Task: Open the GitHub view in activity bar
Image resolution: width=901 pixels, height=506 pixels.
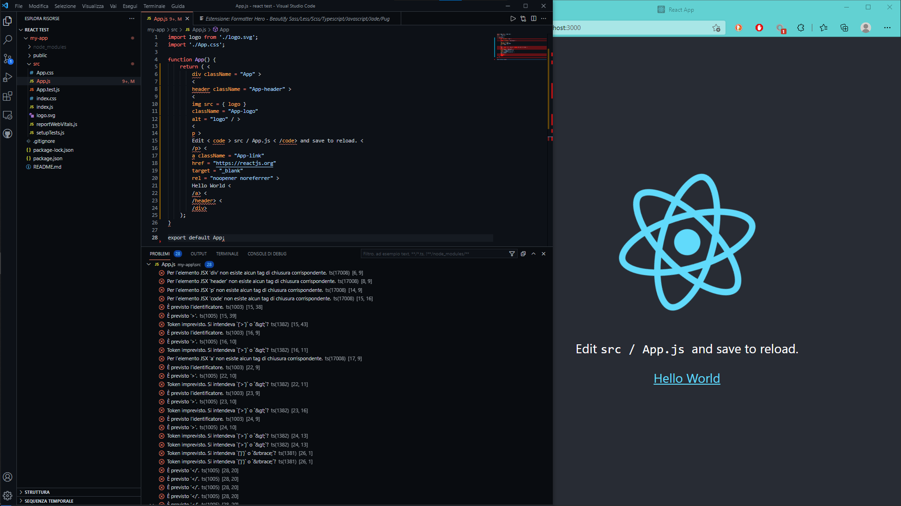Action: 8,134
